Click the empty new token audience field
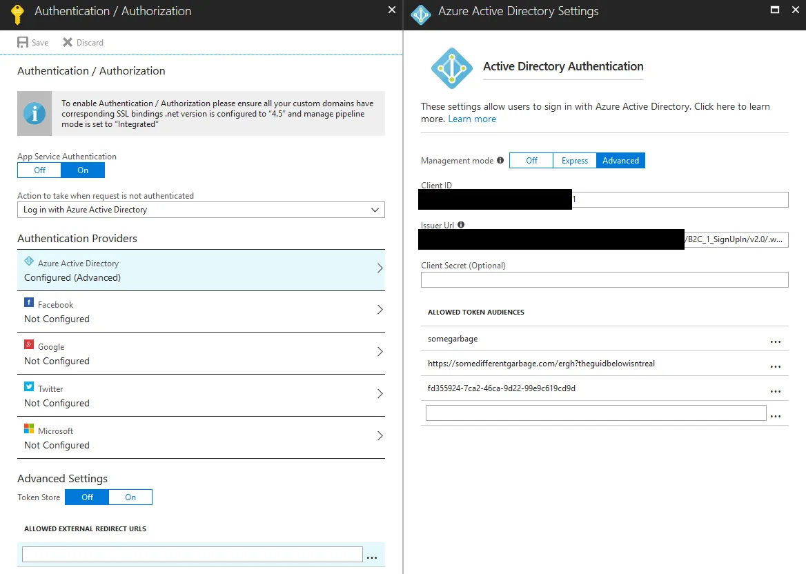The width and height of the screenshot is (806, 574). [596, 413]
